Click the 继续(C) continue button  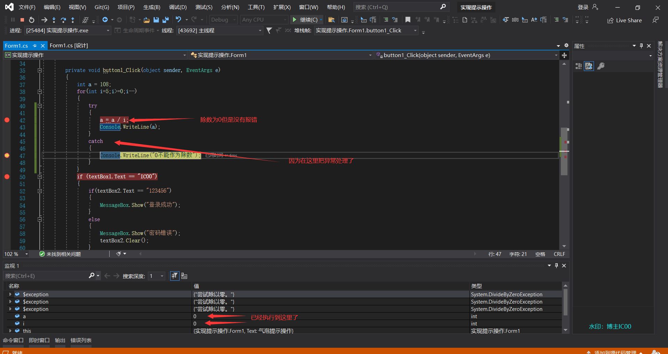click(305, 20)
